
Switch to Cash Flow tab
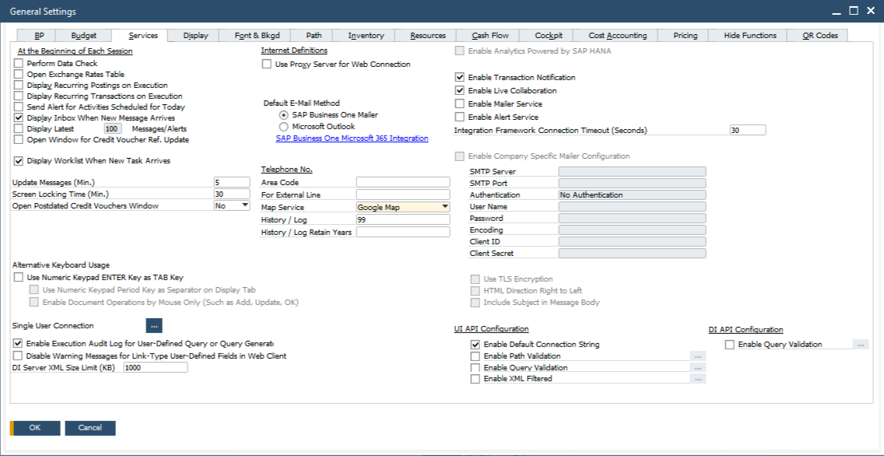(490, 36)
